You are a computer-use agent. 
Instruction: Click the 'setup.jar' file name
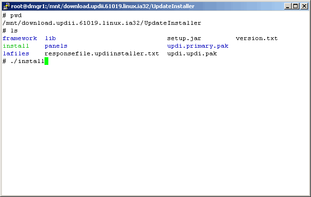pyautogui.click(x=184, y=38)
